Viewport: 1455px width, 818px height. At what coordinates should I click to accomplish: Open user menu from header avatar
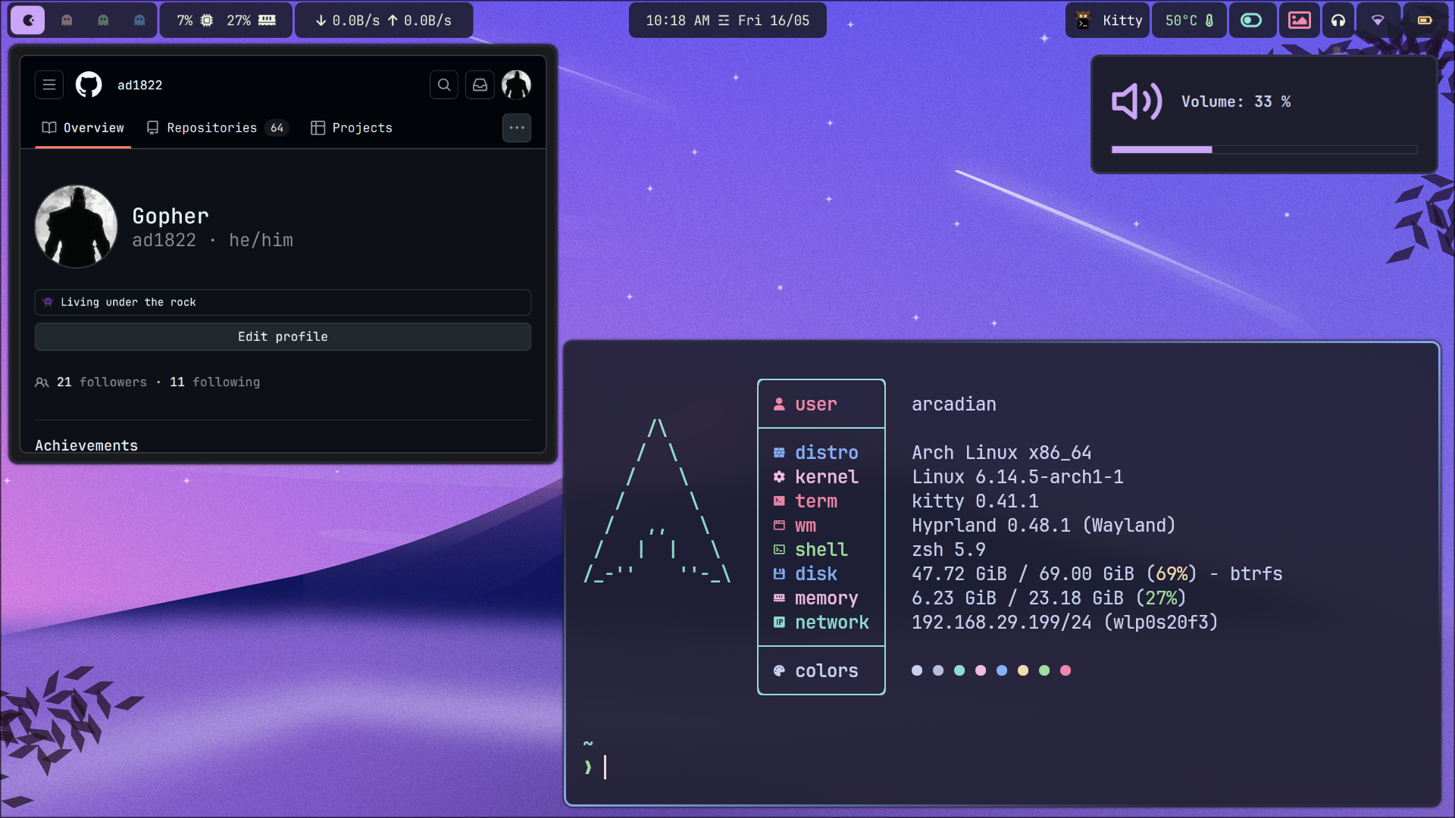point(517,85)
